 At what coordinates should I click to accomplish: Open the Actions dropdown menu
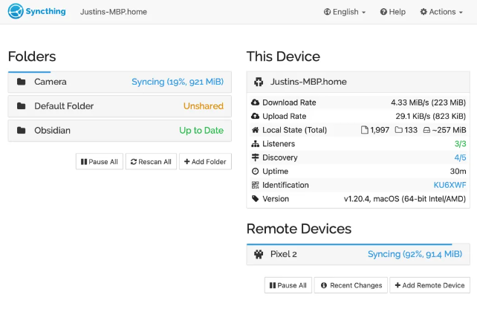pos(441,12)
